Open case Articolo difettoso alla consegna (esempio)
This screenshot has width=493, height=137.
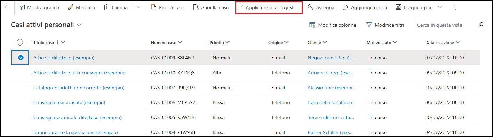(79, 73)
